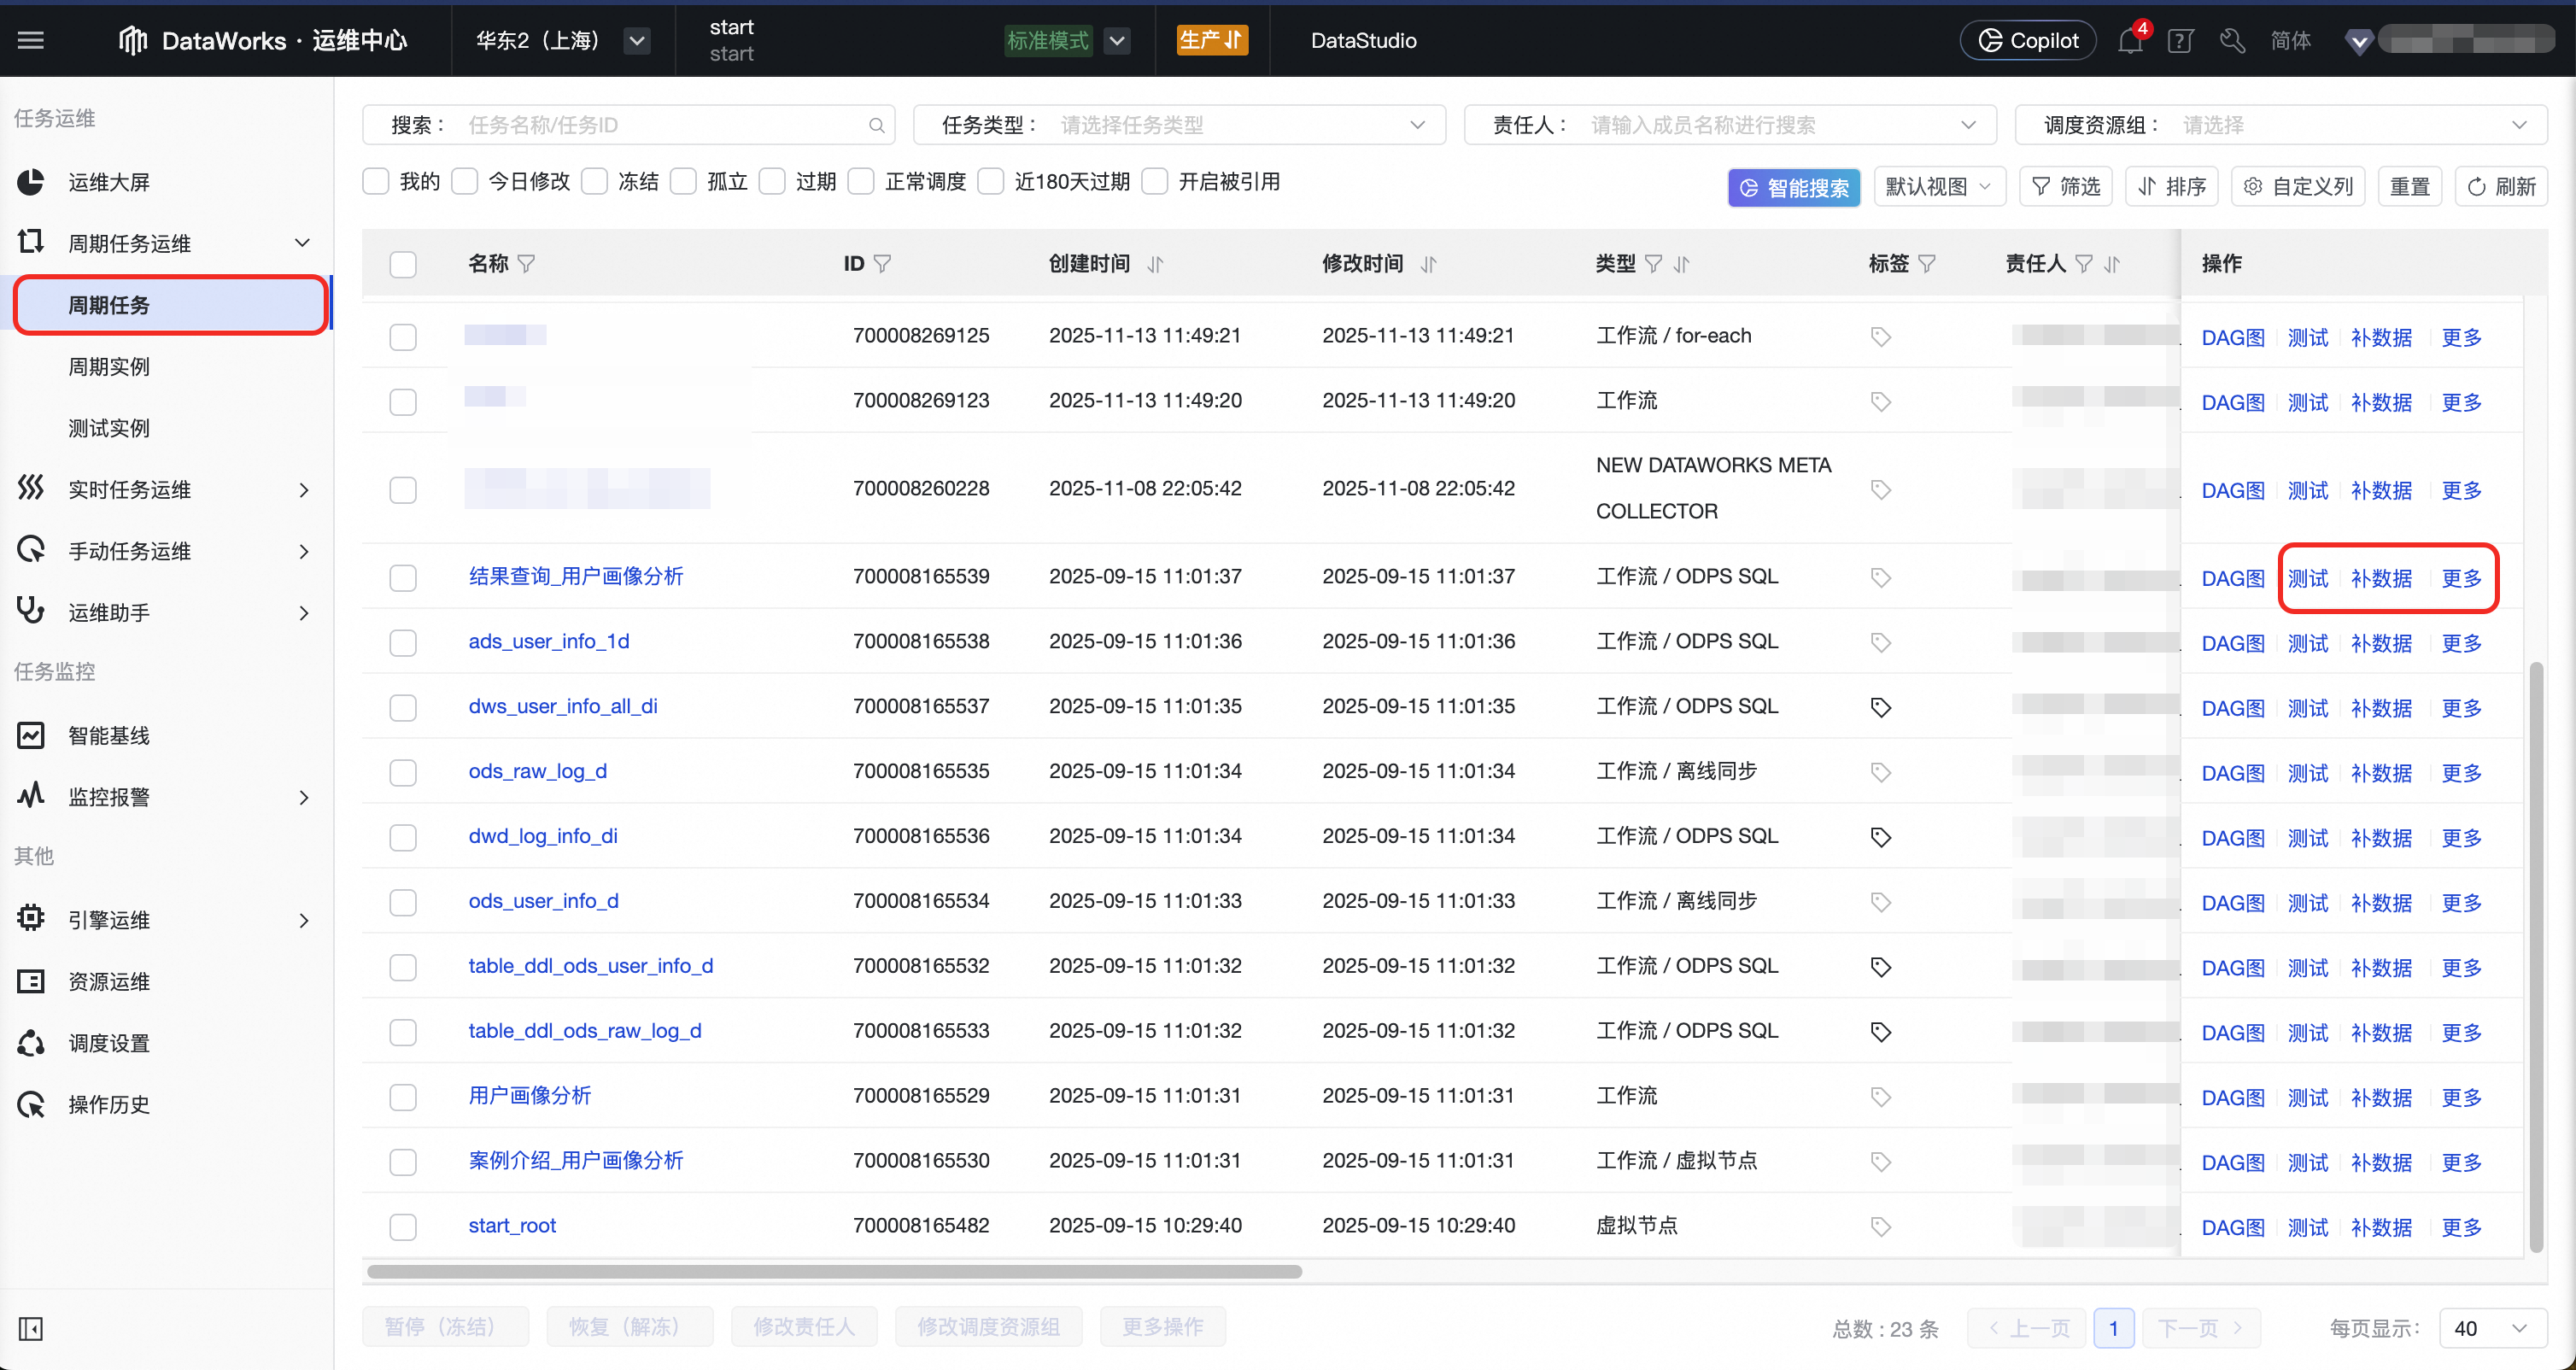
Task: Open the 任务类型 dropdown
Action: tap(1180, 125)
